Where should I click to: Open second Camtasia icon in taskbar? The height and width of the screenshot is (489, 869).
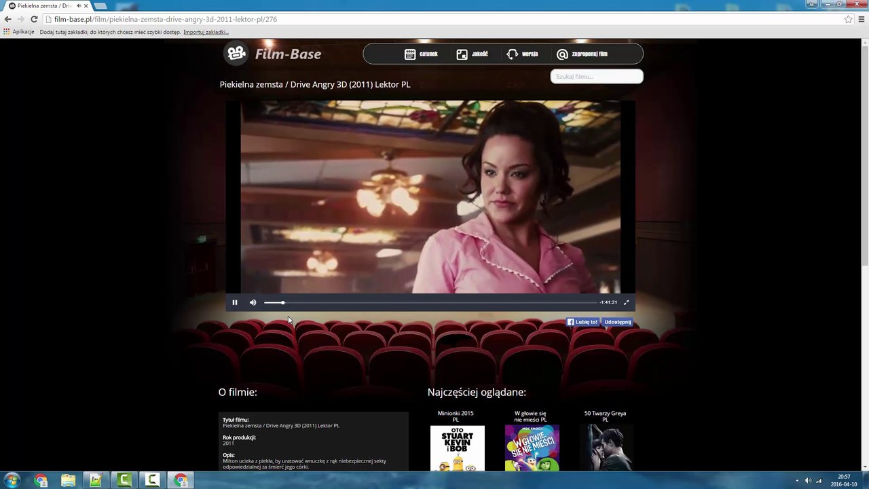coord(152,480)
